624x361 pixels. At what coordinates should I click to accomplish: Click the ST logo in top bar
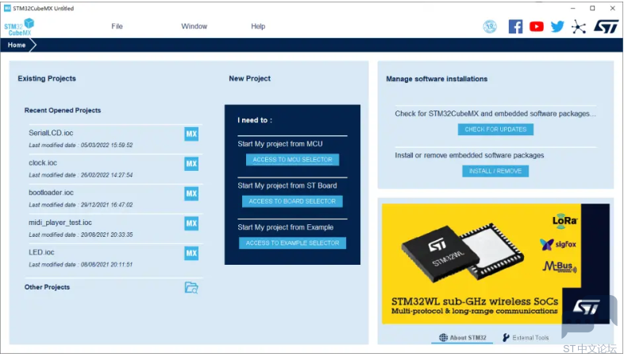[x=606, y=27]
